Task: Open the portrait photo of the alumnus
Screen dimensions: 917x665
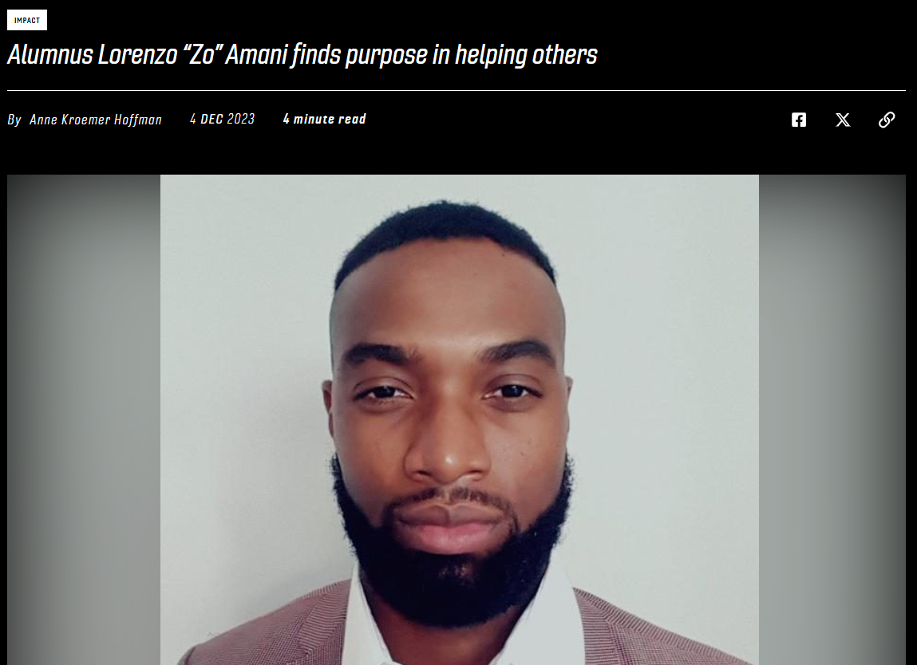Action: coord(460,419)
